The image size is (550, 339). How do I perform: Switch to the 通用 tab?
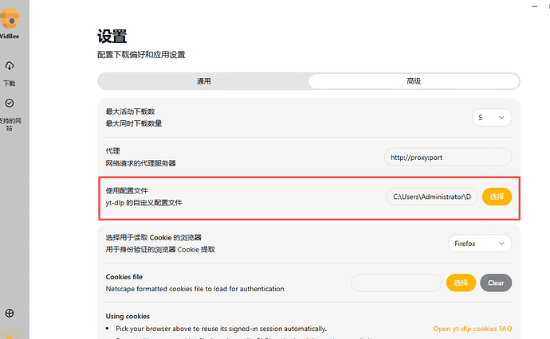pyautogui.click(x=203, y=81)
